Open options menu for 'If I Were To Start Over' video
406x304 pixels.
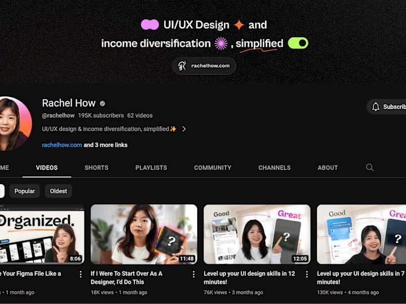[193, 274]
